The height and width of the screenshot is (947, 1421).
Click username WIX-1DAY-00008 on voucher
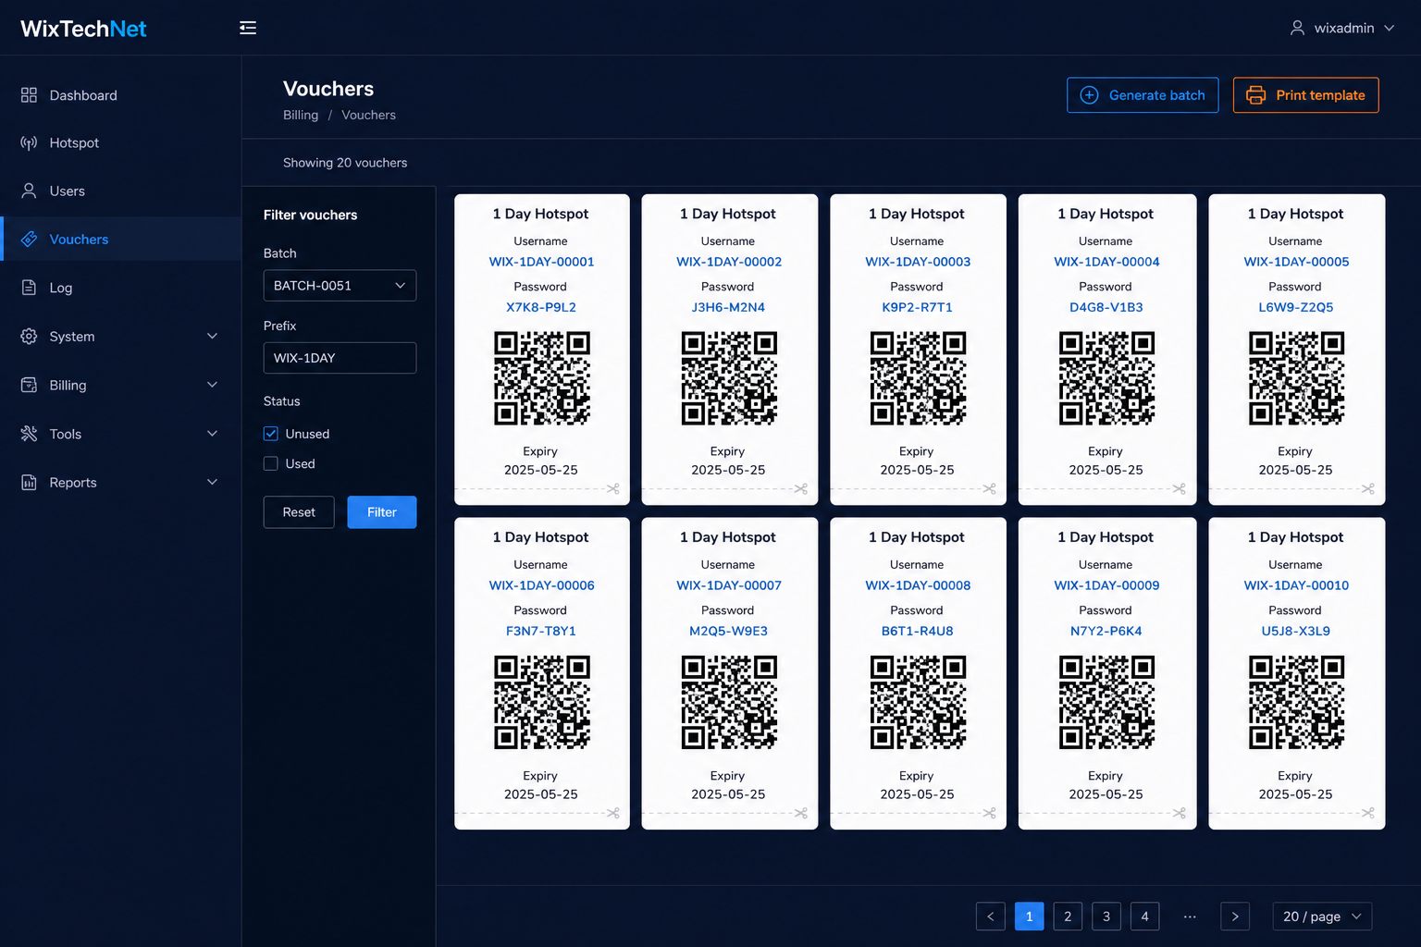tap(918, 585)
